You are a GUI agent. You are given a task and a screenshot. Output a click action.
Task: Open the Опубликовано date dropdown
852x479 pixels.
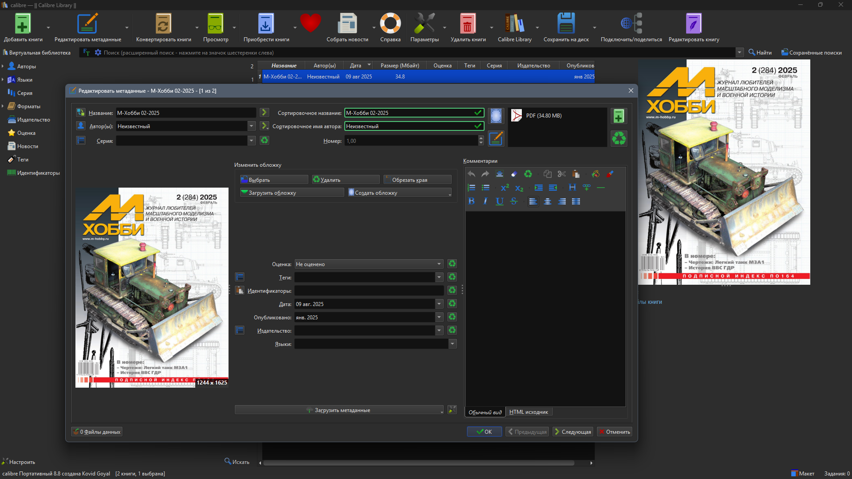(x=439, y=317)
